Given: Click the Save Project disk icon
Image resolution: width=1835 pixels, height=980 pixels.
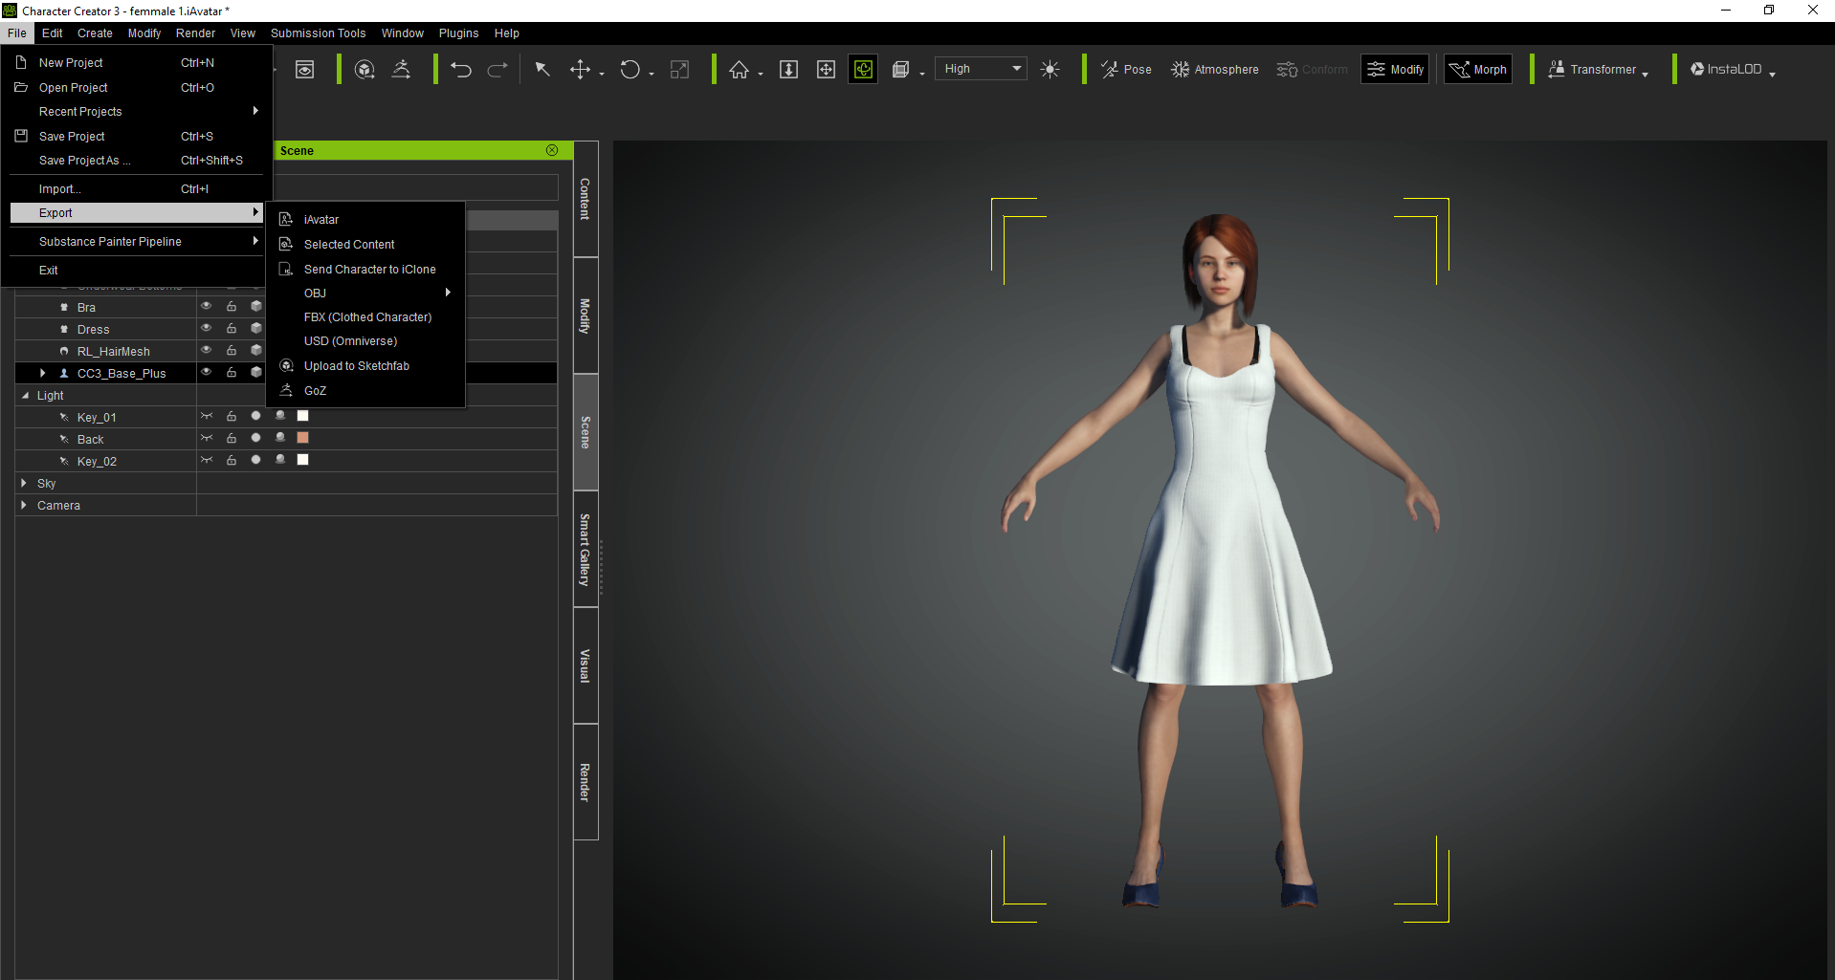Looking at the screenshot, I should click(21, 136).
